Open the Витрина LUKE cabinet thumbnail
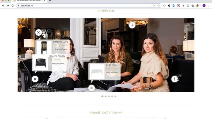The image size is (212, 119). click(44, 47)
